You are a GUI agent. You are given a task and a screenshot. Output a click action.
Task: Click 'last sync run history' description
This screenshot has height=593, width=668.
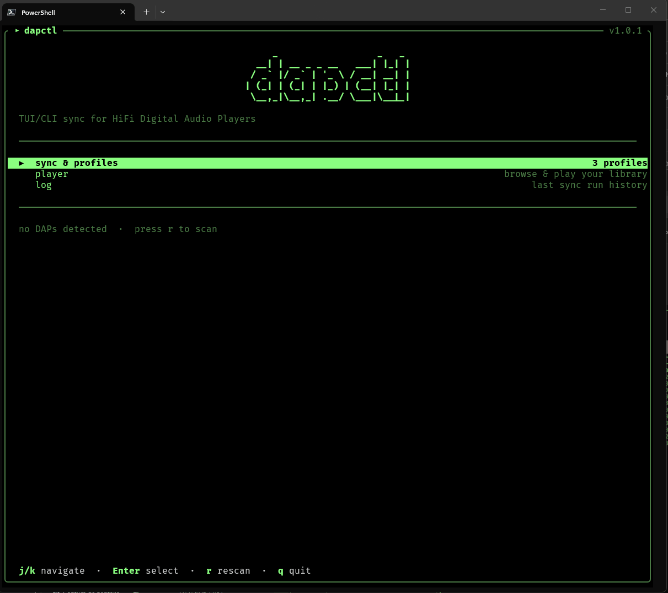click(589, 185)
